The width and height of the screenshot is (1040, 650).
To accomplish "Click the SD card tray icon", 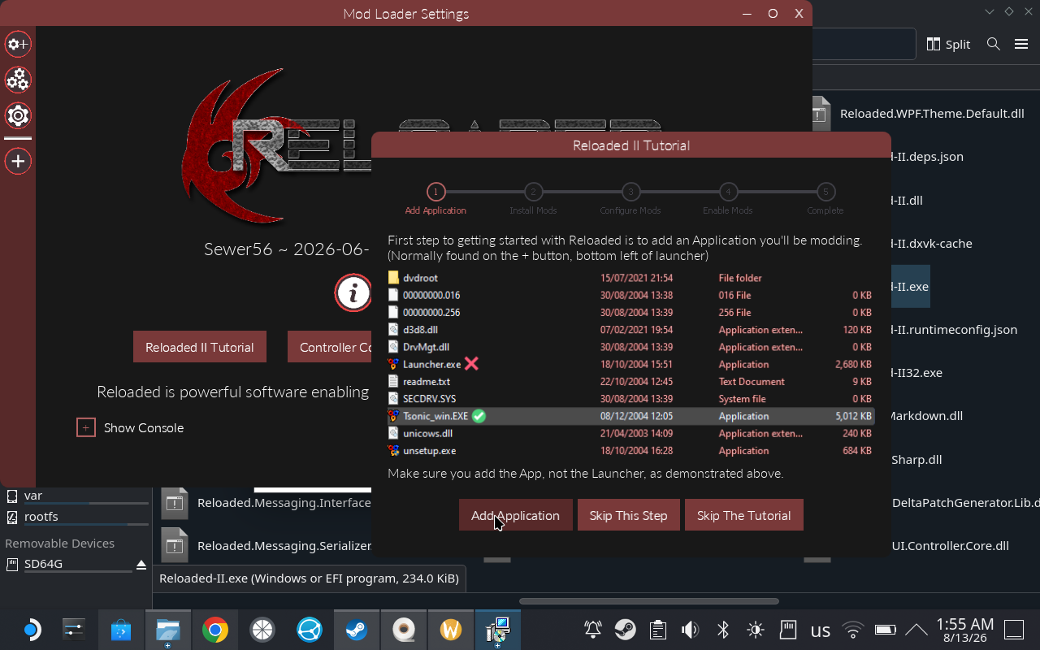I will [787, 630].
